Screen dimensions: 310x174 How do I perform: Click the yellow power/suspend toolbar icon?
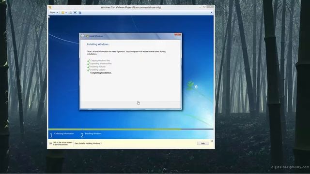[x=63, y=13]
